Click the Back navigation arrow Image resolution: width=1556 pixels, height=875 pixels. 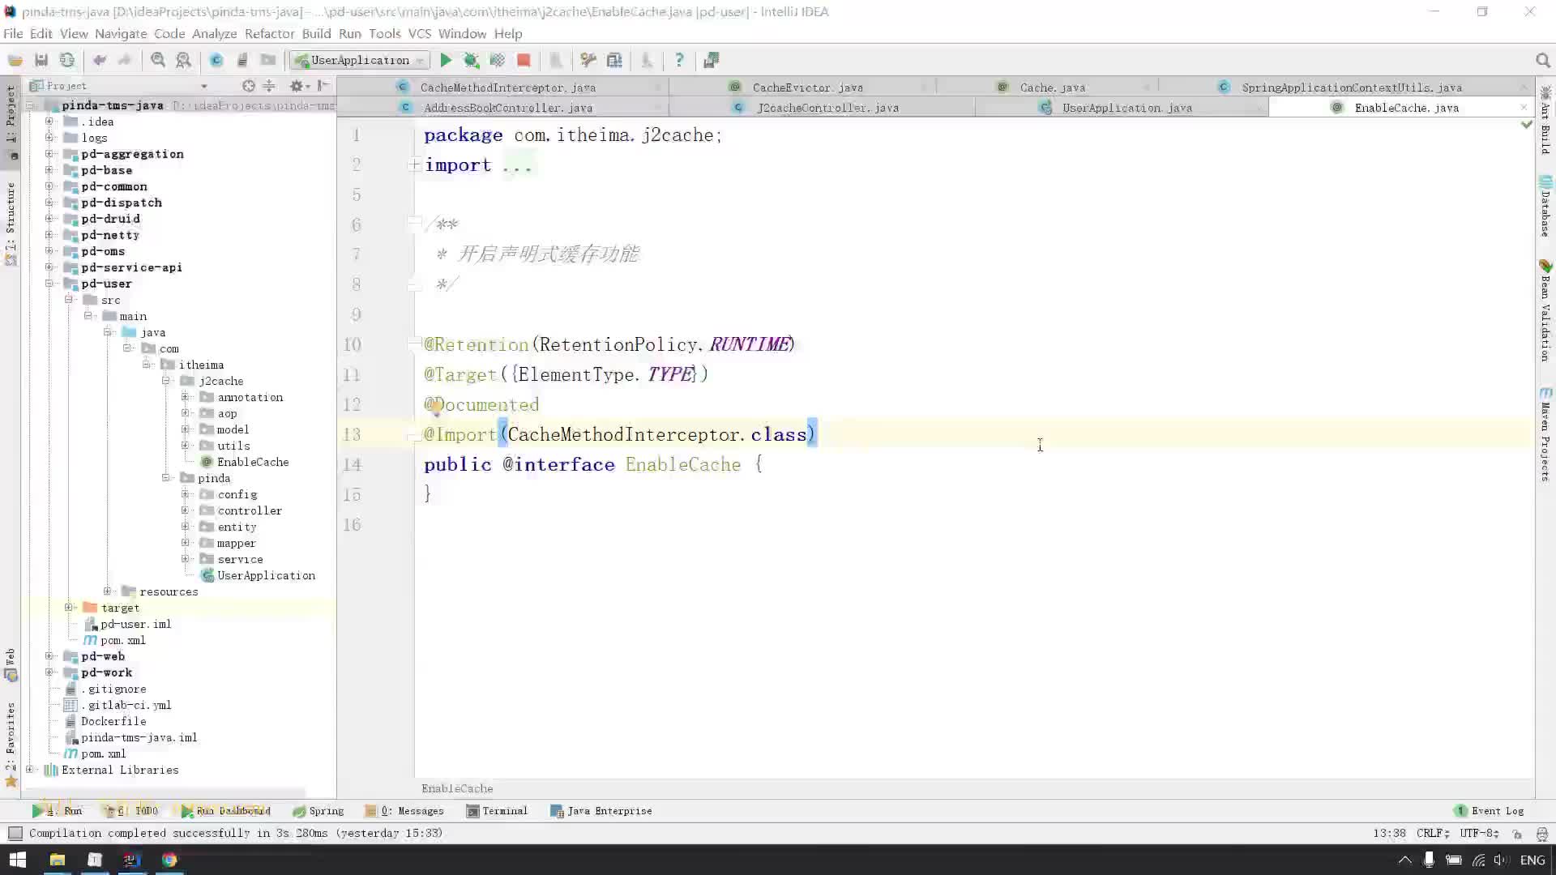(x=100, y=60)
